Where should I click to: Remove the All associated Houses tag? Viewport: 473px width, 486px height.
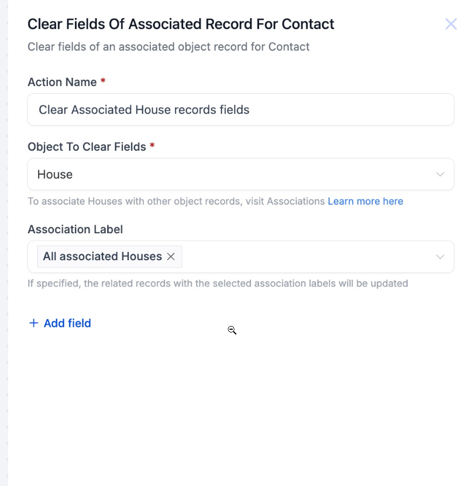point(171,257)
